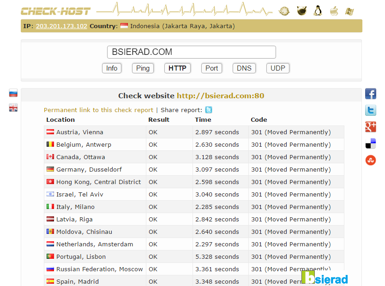Screen dimensions: 385x286
Task: Share the page on Facebook
Action: (371, 94)
